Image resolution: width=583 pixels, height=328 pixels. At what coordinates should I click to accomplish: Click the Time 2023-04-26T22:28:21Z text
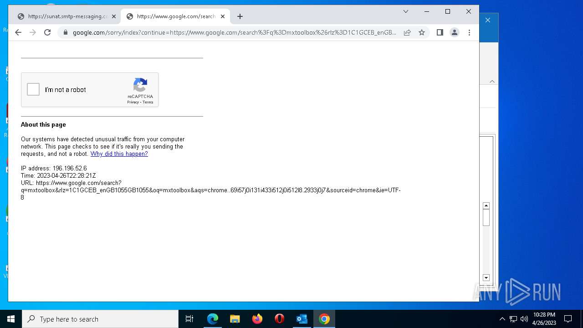[x=58, y=176]
